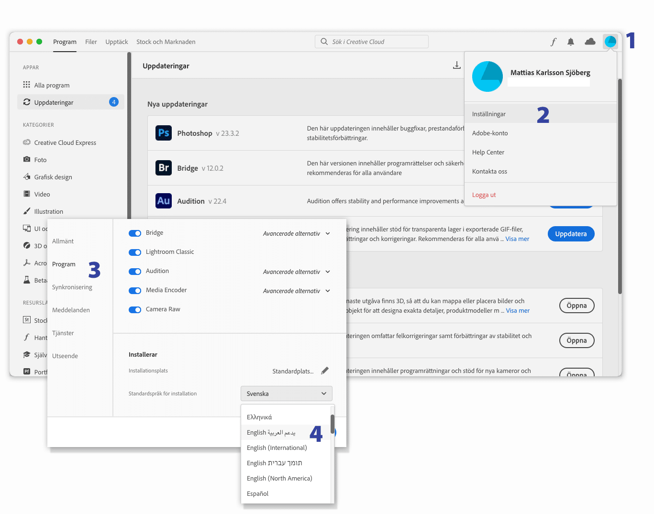Open the Svenska language dropdown
The height and width of the screenshot is (514, 654).
coord(286,394)
